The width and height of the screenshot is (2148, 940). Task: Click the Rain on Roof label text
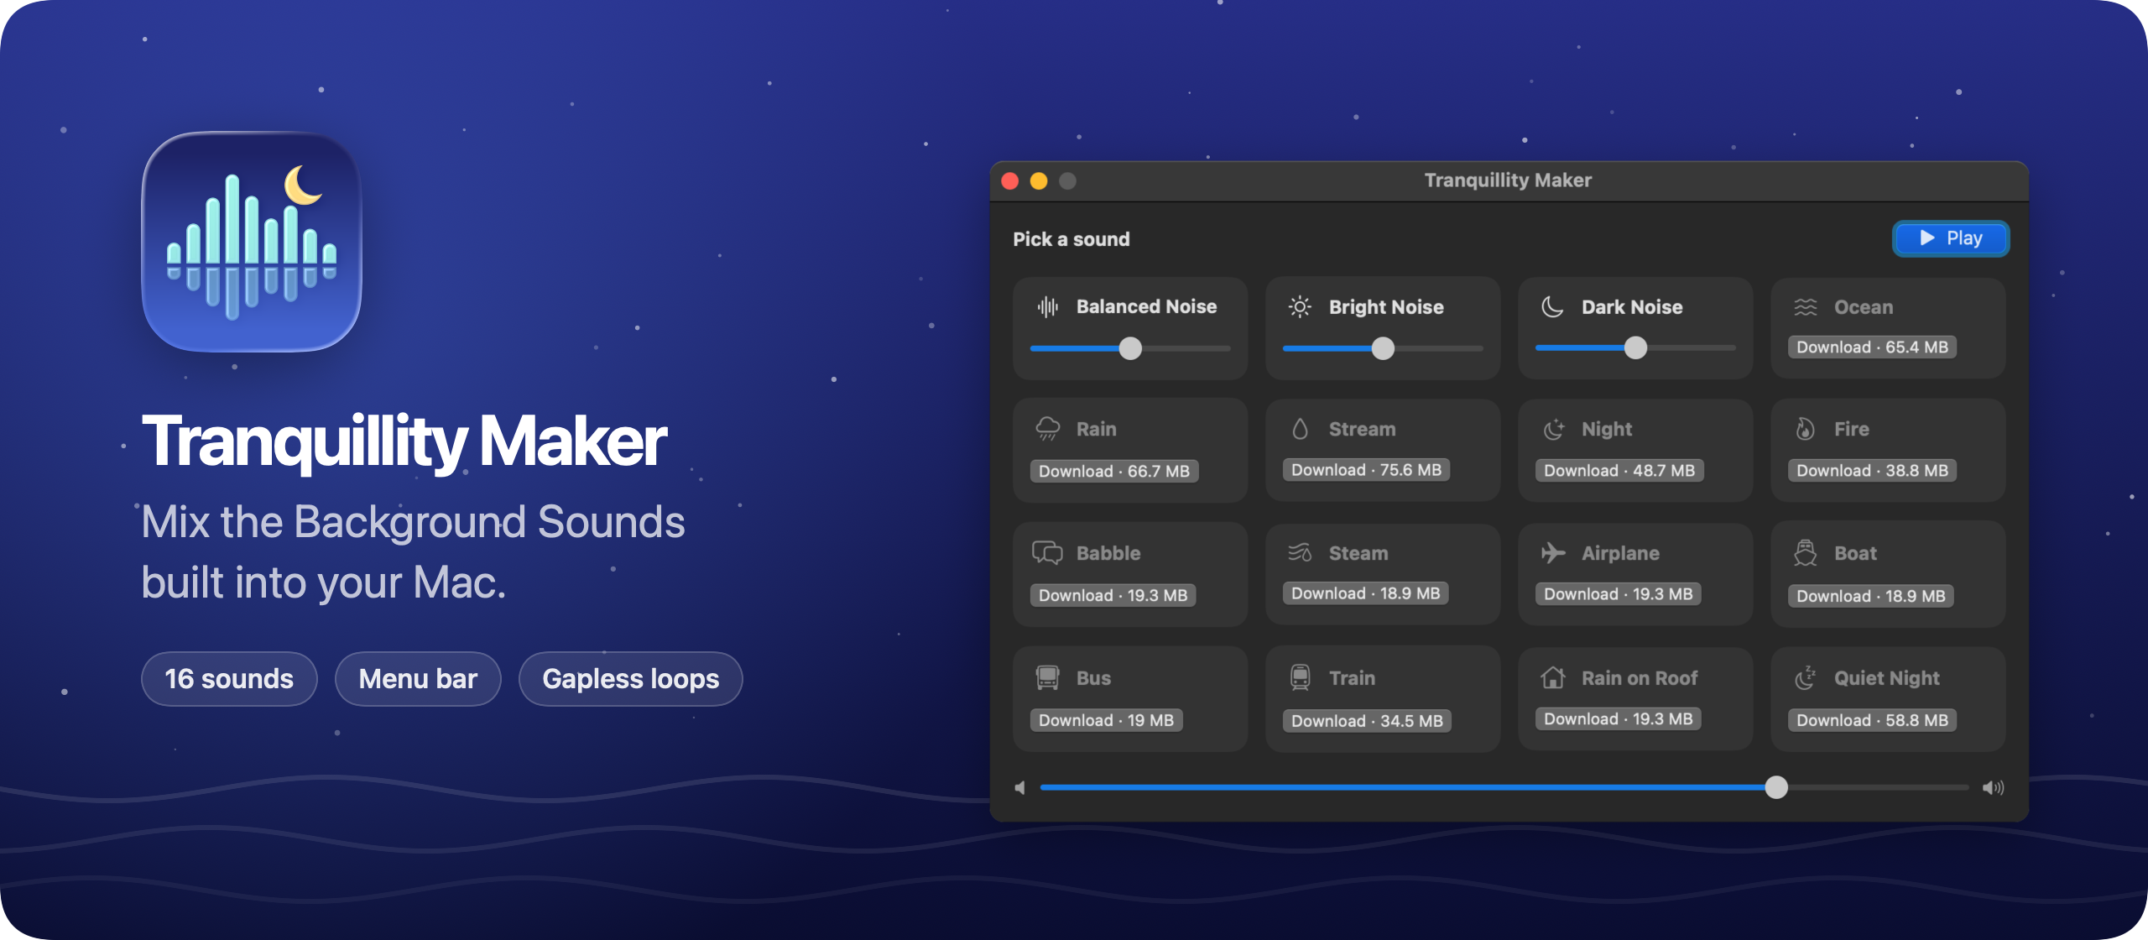click(x=1640, y=678)
